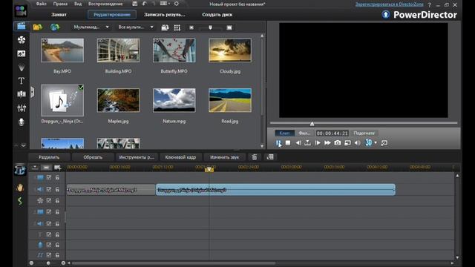Open the Правка menu
475x267 pixels.
coord(60,4)
